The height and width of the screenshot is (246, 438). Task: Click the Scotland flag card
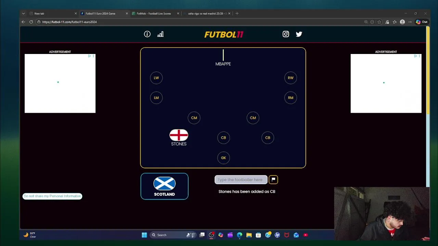[164, 186]
